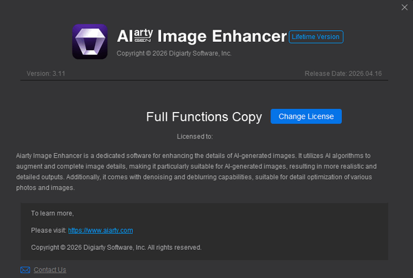Click the Please visit label
Screen dimensions: 413x278
[49, 230]
